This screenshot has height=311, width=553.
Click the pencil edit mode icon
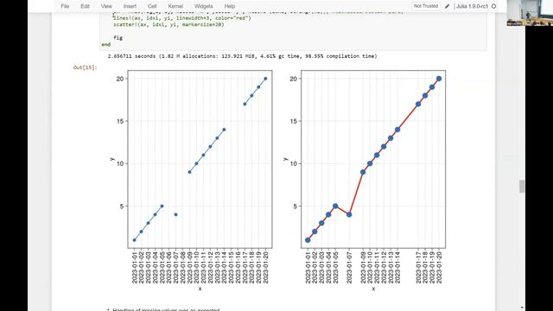coord(448,6)
